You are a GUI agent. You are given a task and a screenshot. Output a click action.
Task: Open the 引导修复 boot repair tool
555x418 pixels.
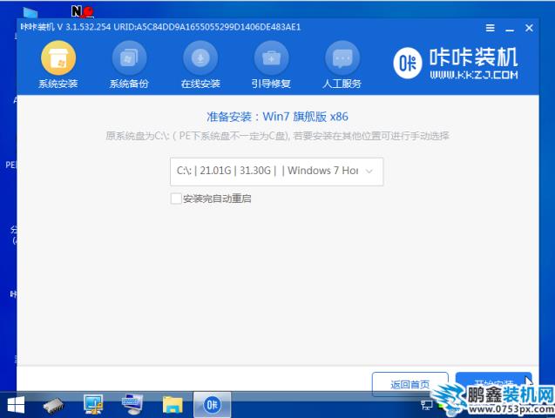point(271,64)
